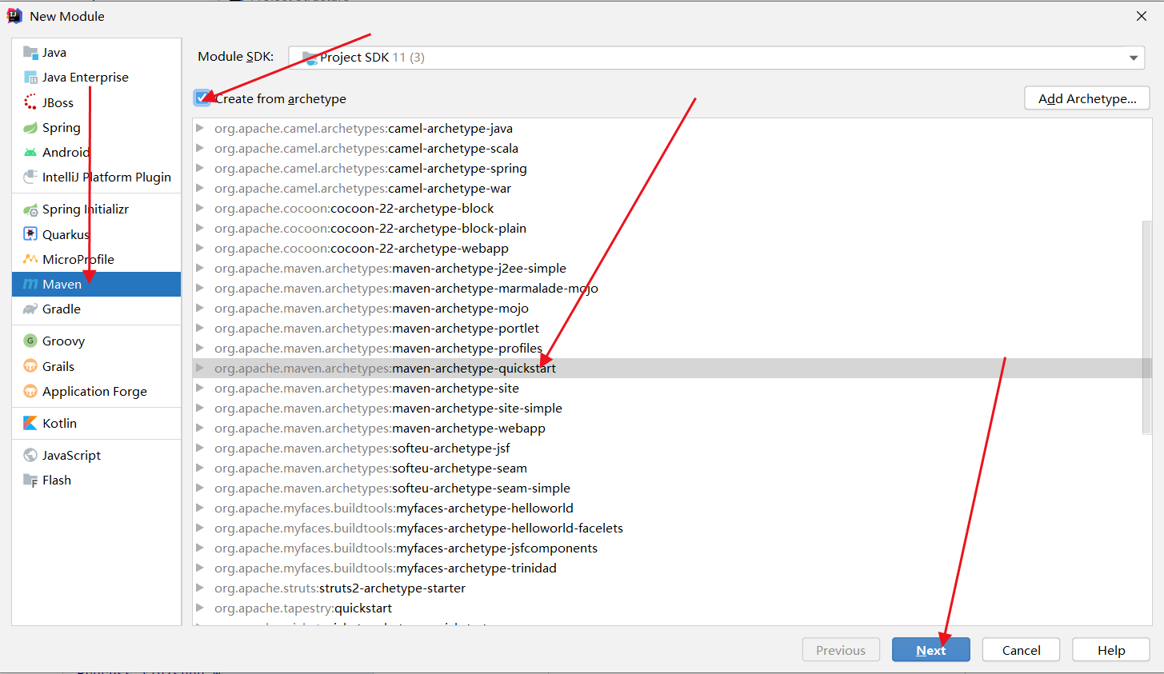1164x674 pixels.
Task: Click the Add Archetype... button
Action: (x=1087, y=98)
